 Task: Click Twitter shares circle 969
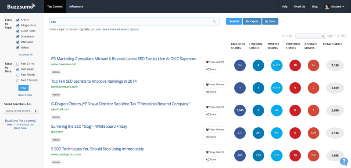(277, 133)
